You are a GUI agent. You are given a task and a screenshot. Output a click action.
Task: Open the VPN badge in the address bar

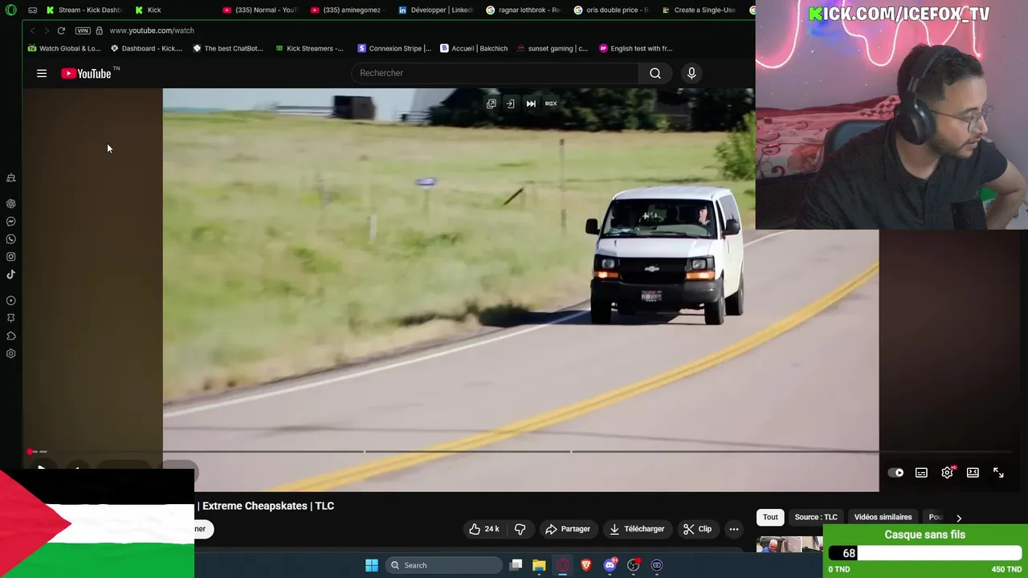tap(83, 31)
